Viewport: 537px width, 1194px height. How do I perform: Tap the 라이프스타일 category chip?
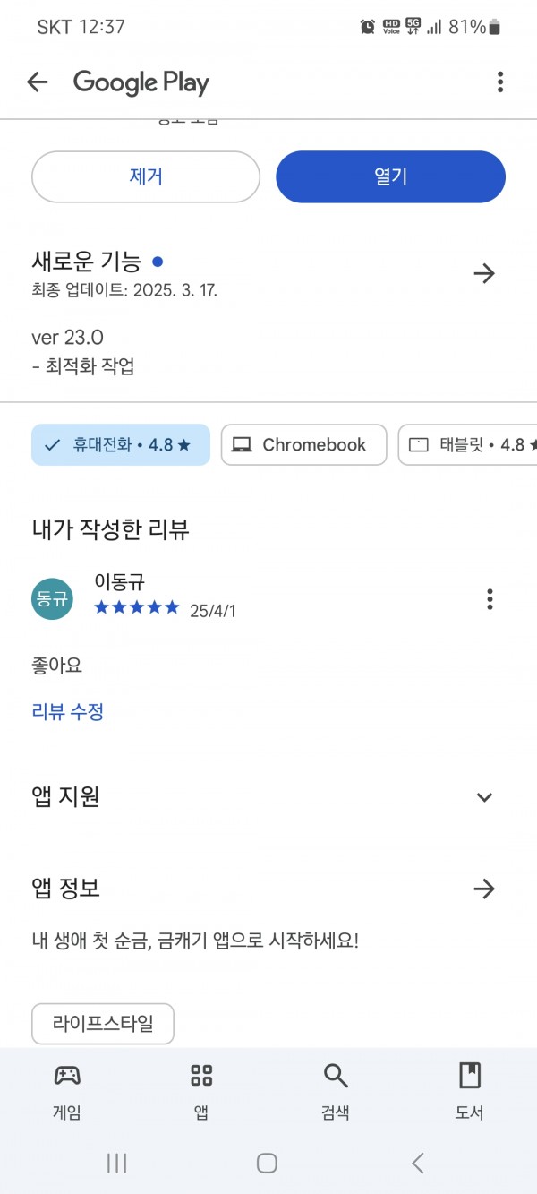tap(103, 1024)
